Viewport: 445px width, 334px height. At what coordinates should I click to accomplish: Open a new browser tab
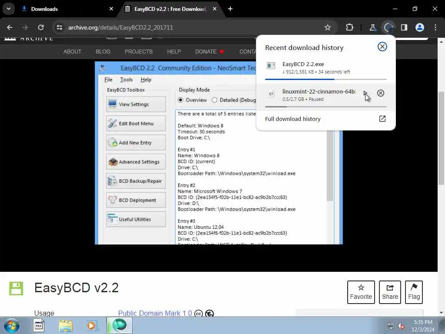[x=230, y=9]
